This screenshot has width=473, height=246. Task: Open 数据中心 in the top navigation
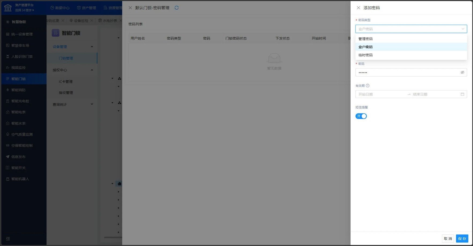[x=60, y=8]
